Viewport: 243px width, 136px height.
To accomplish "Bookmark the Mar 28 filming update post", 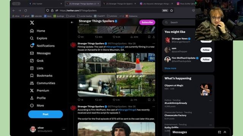I will click(x=149, y=100).
